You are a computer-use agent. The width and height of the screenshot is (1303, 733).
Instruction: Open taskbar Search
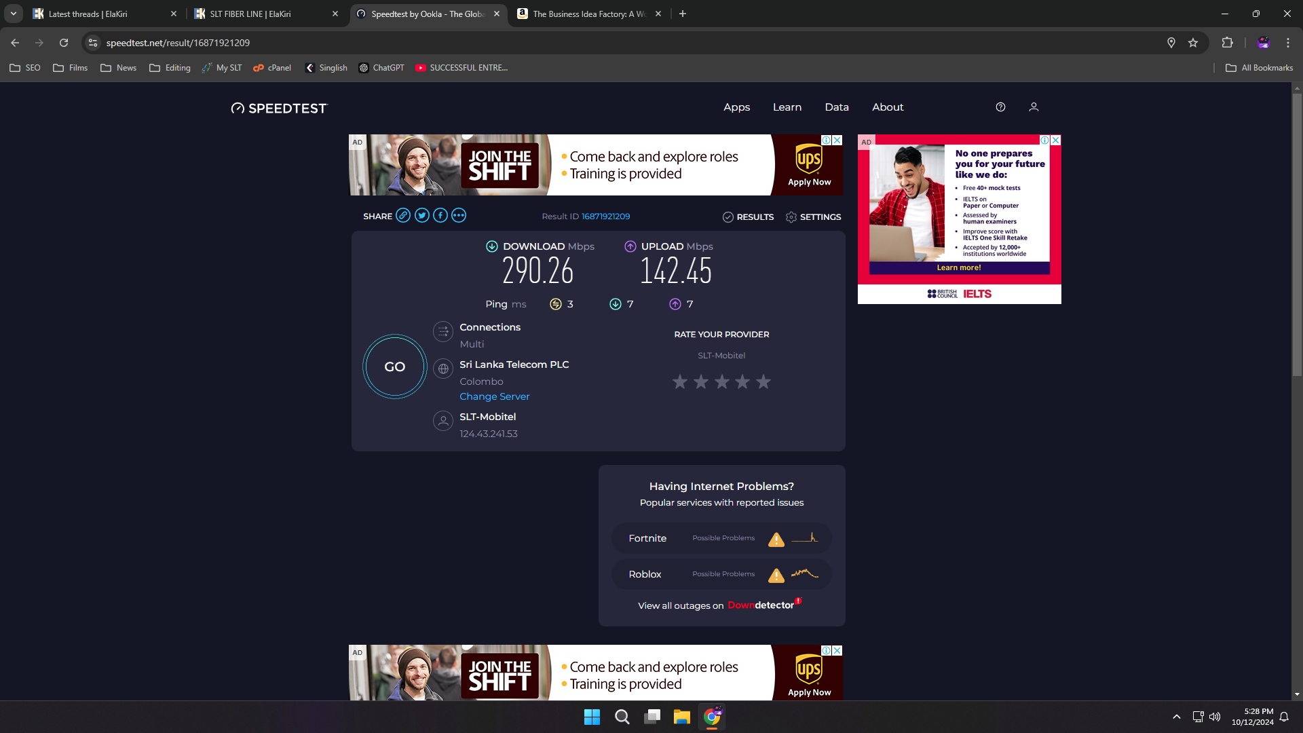tap(622, 717)
